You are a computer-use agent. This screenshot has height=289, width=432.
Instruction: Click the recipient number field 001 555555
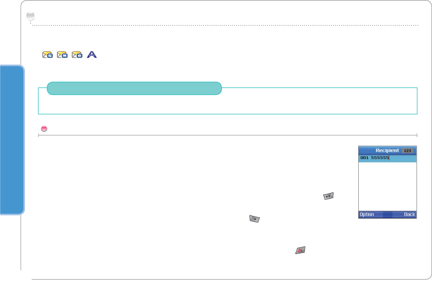[x=375, y=158]
